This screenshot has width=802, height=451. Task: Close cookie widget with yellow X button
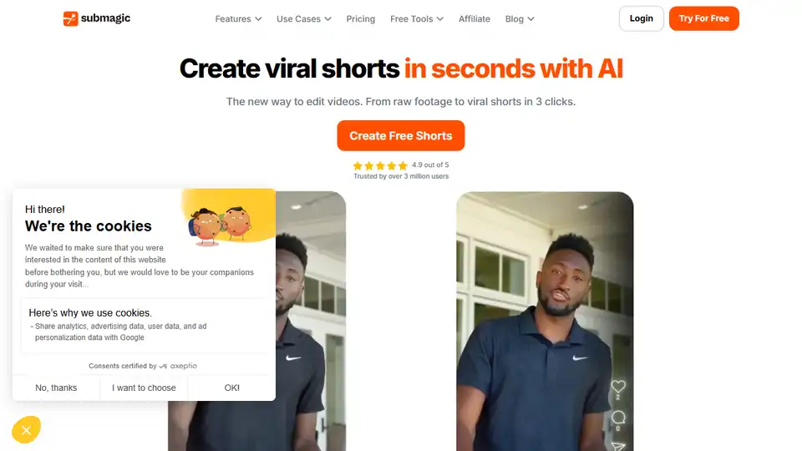coord(26,430)
